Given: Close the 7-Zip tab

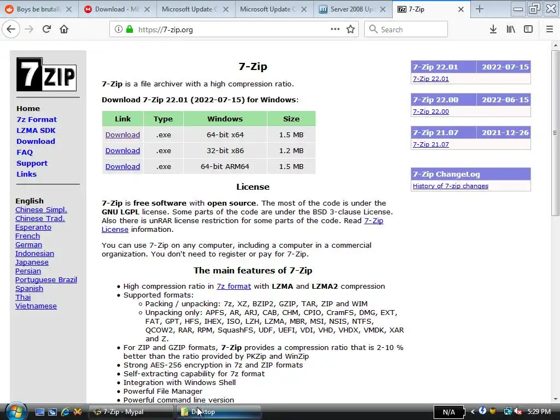Looking at the screenshot, I should click(460, 9).
